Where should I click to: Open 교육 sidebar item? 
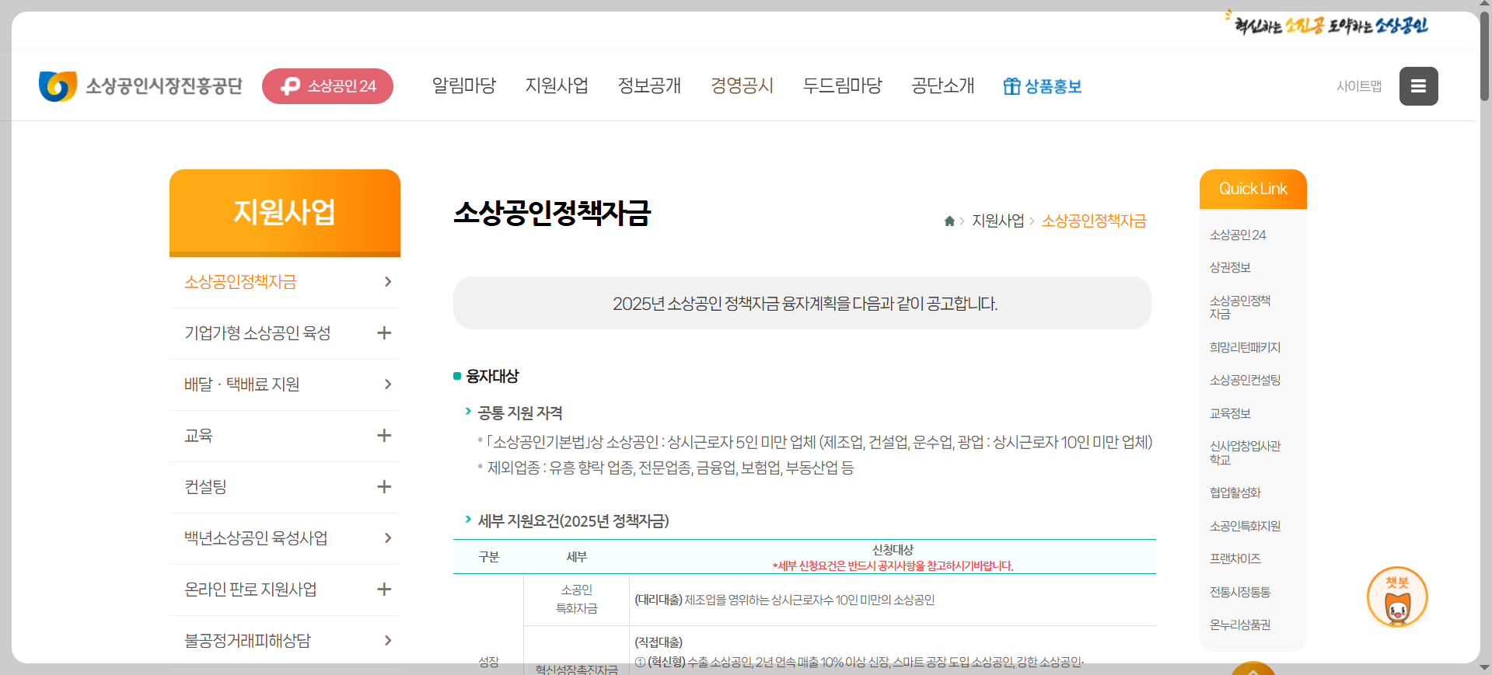pos(198,436)
